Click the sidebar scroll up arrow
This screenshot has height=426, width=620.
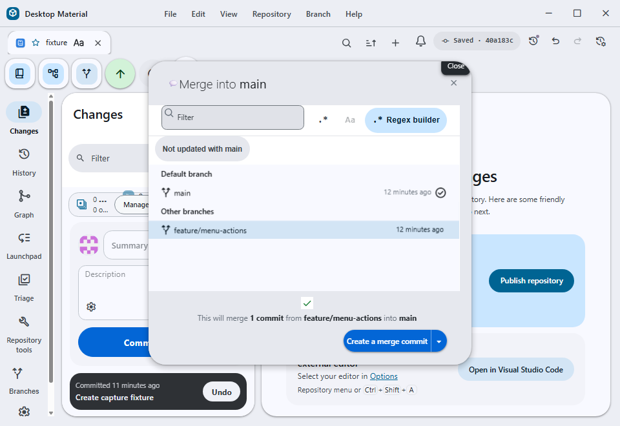(50, 96)
